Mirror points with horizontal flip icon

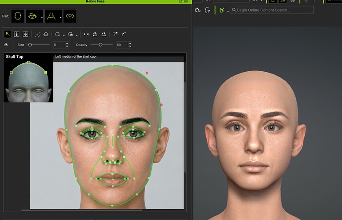(86, 34)
